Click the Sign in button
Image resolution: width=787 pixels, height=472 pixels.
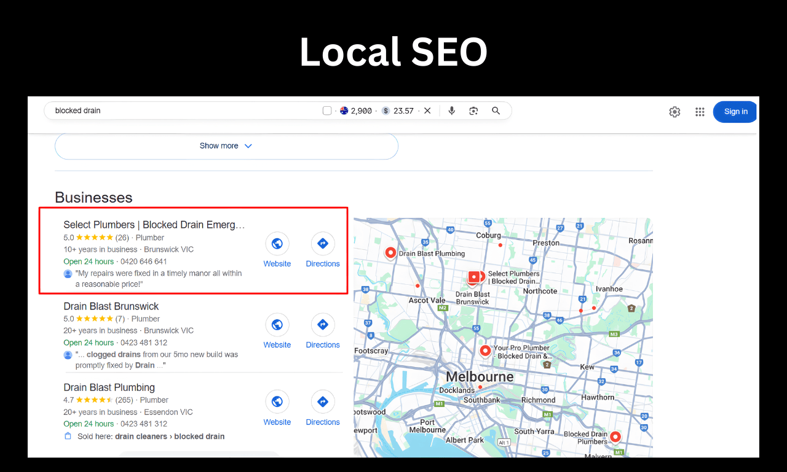coord(735,112)
